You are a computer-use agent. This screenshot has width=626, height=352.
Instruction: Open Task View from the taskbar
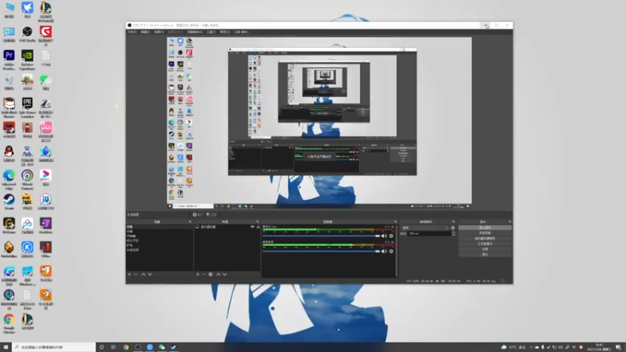click(113, 347)
